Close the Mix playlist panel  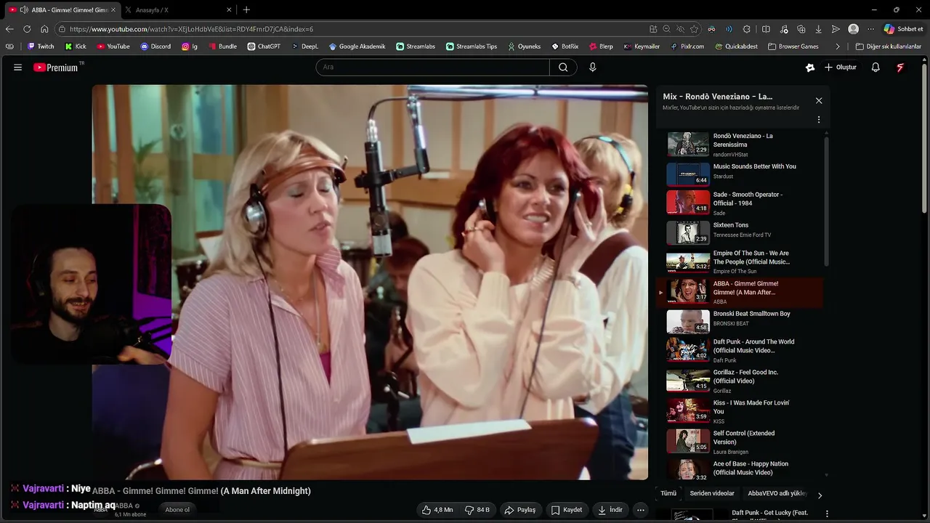819,101
